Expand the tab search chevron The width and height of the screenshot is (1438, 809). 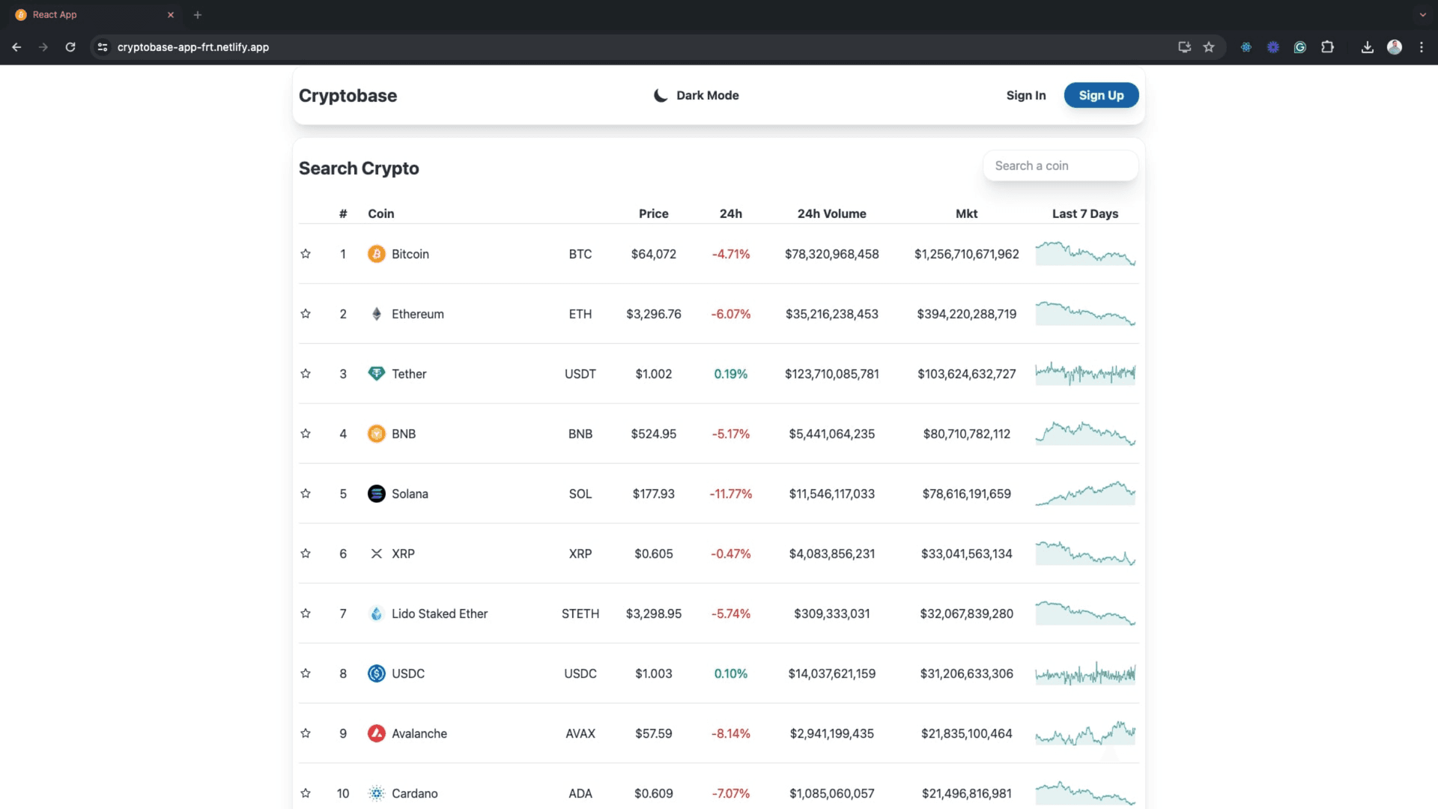tap(1422, 15)
